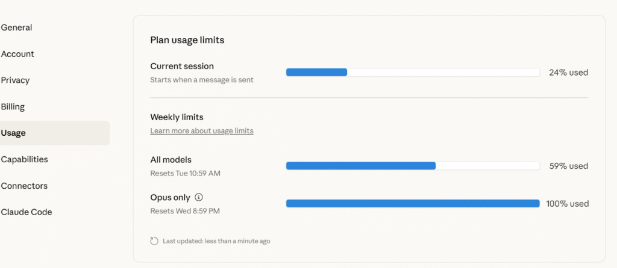Click the 100% used label
617x268 pixels.
[x=567, y=204]
